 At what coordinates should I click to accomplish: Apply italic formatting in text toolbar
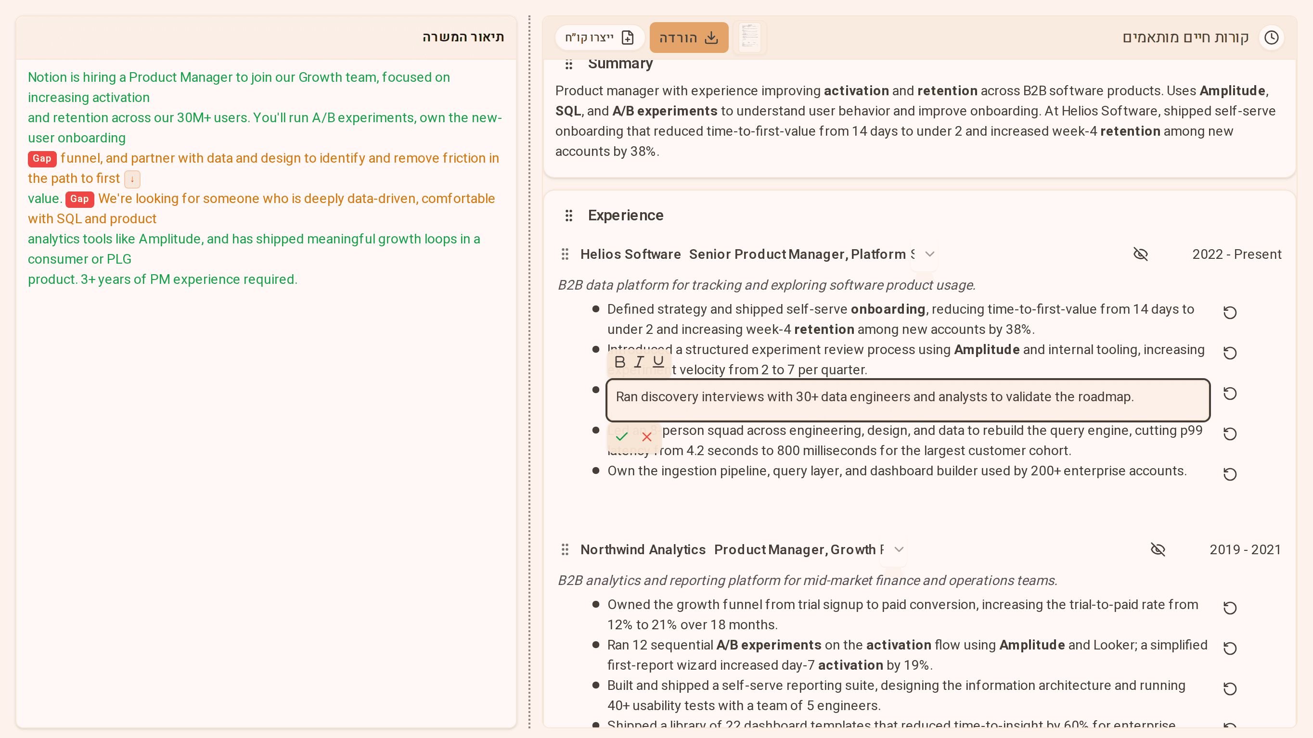click(x=639, y=362)
